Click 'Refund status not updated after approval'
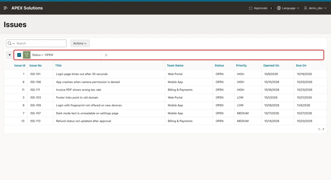331x180 pixels. click(x=83, y=121)
